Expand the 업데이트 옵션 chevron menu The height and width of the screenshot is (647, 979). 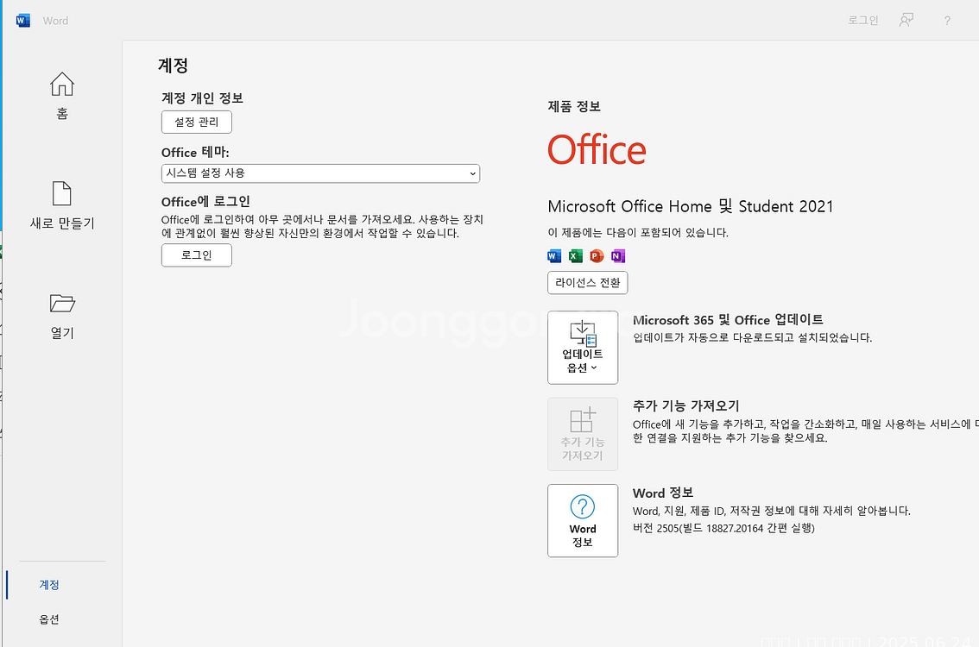coord(594,366)
